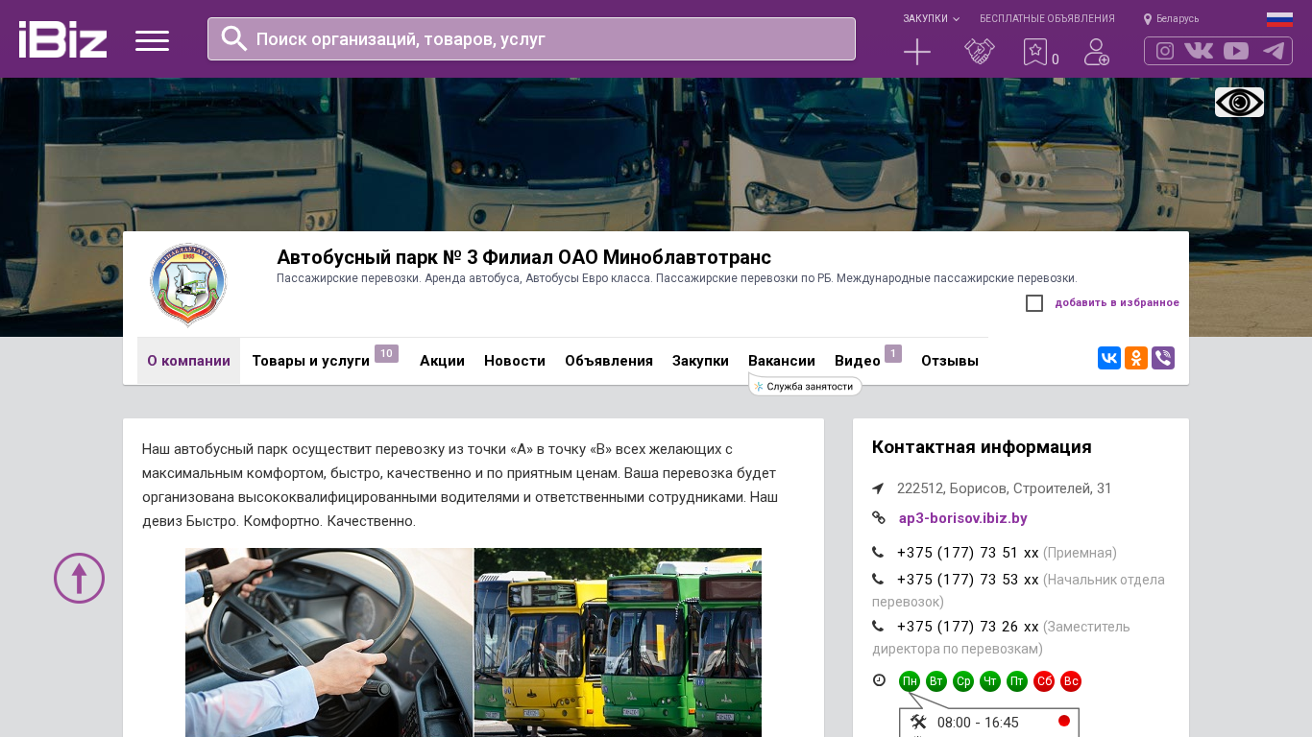
Task: Open the user registration icon
Action: click(1097, 52)
